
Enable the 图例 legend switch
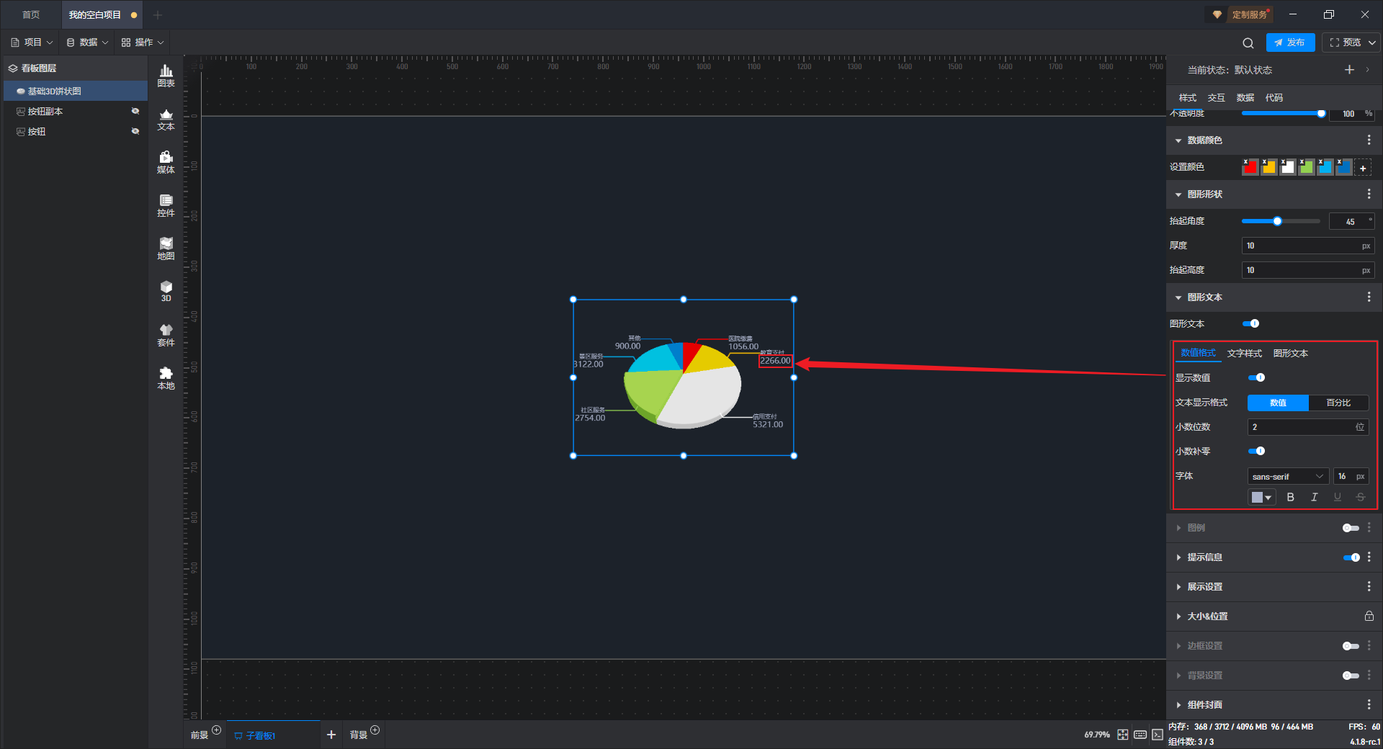click(x=1351, y=529)
